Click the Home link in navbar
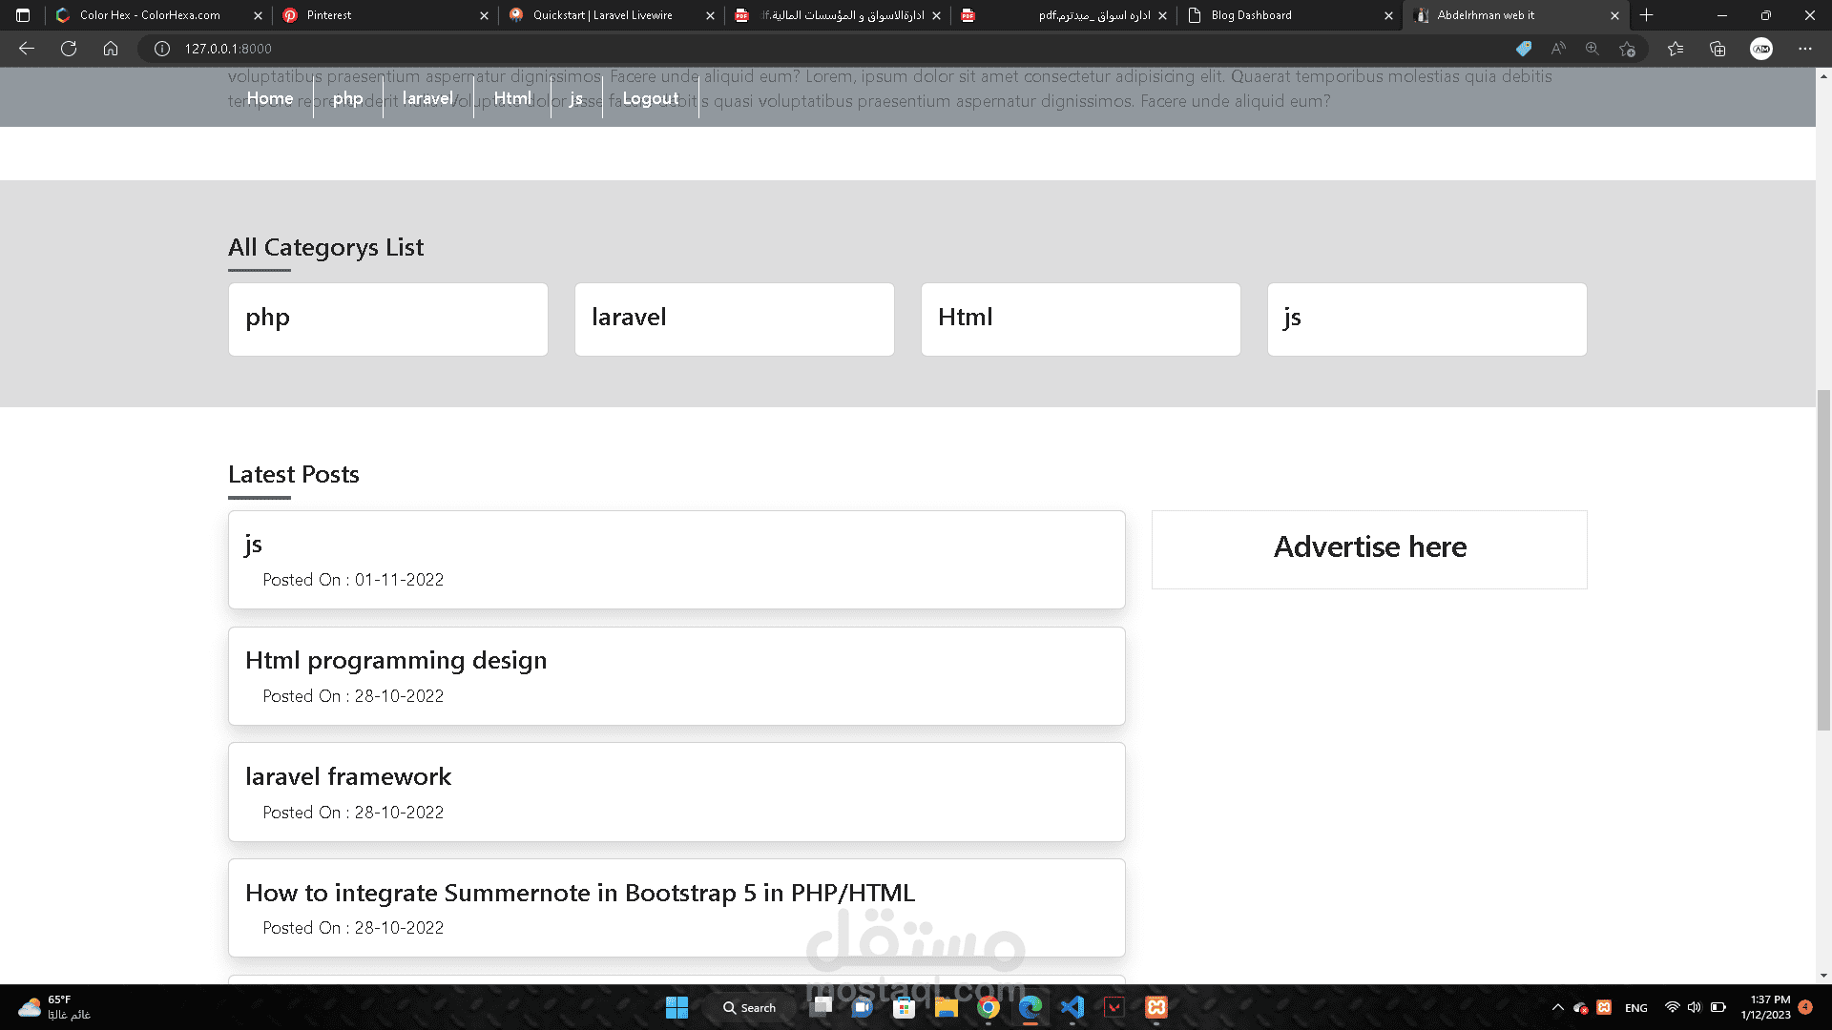 coord(270,98)
